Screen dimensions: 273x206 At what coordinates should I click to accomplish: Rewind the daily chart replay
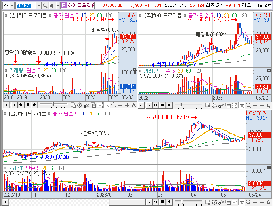(156, 202)
